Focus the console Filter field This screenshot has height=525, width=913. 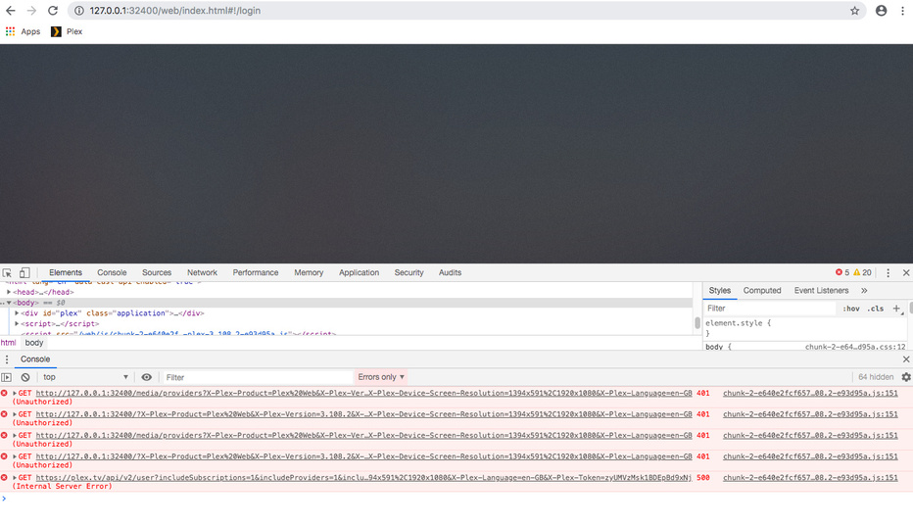click(257, 377)
